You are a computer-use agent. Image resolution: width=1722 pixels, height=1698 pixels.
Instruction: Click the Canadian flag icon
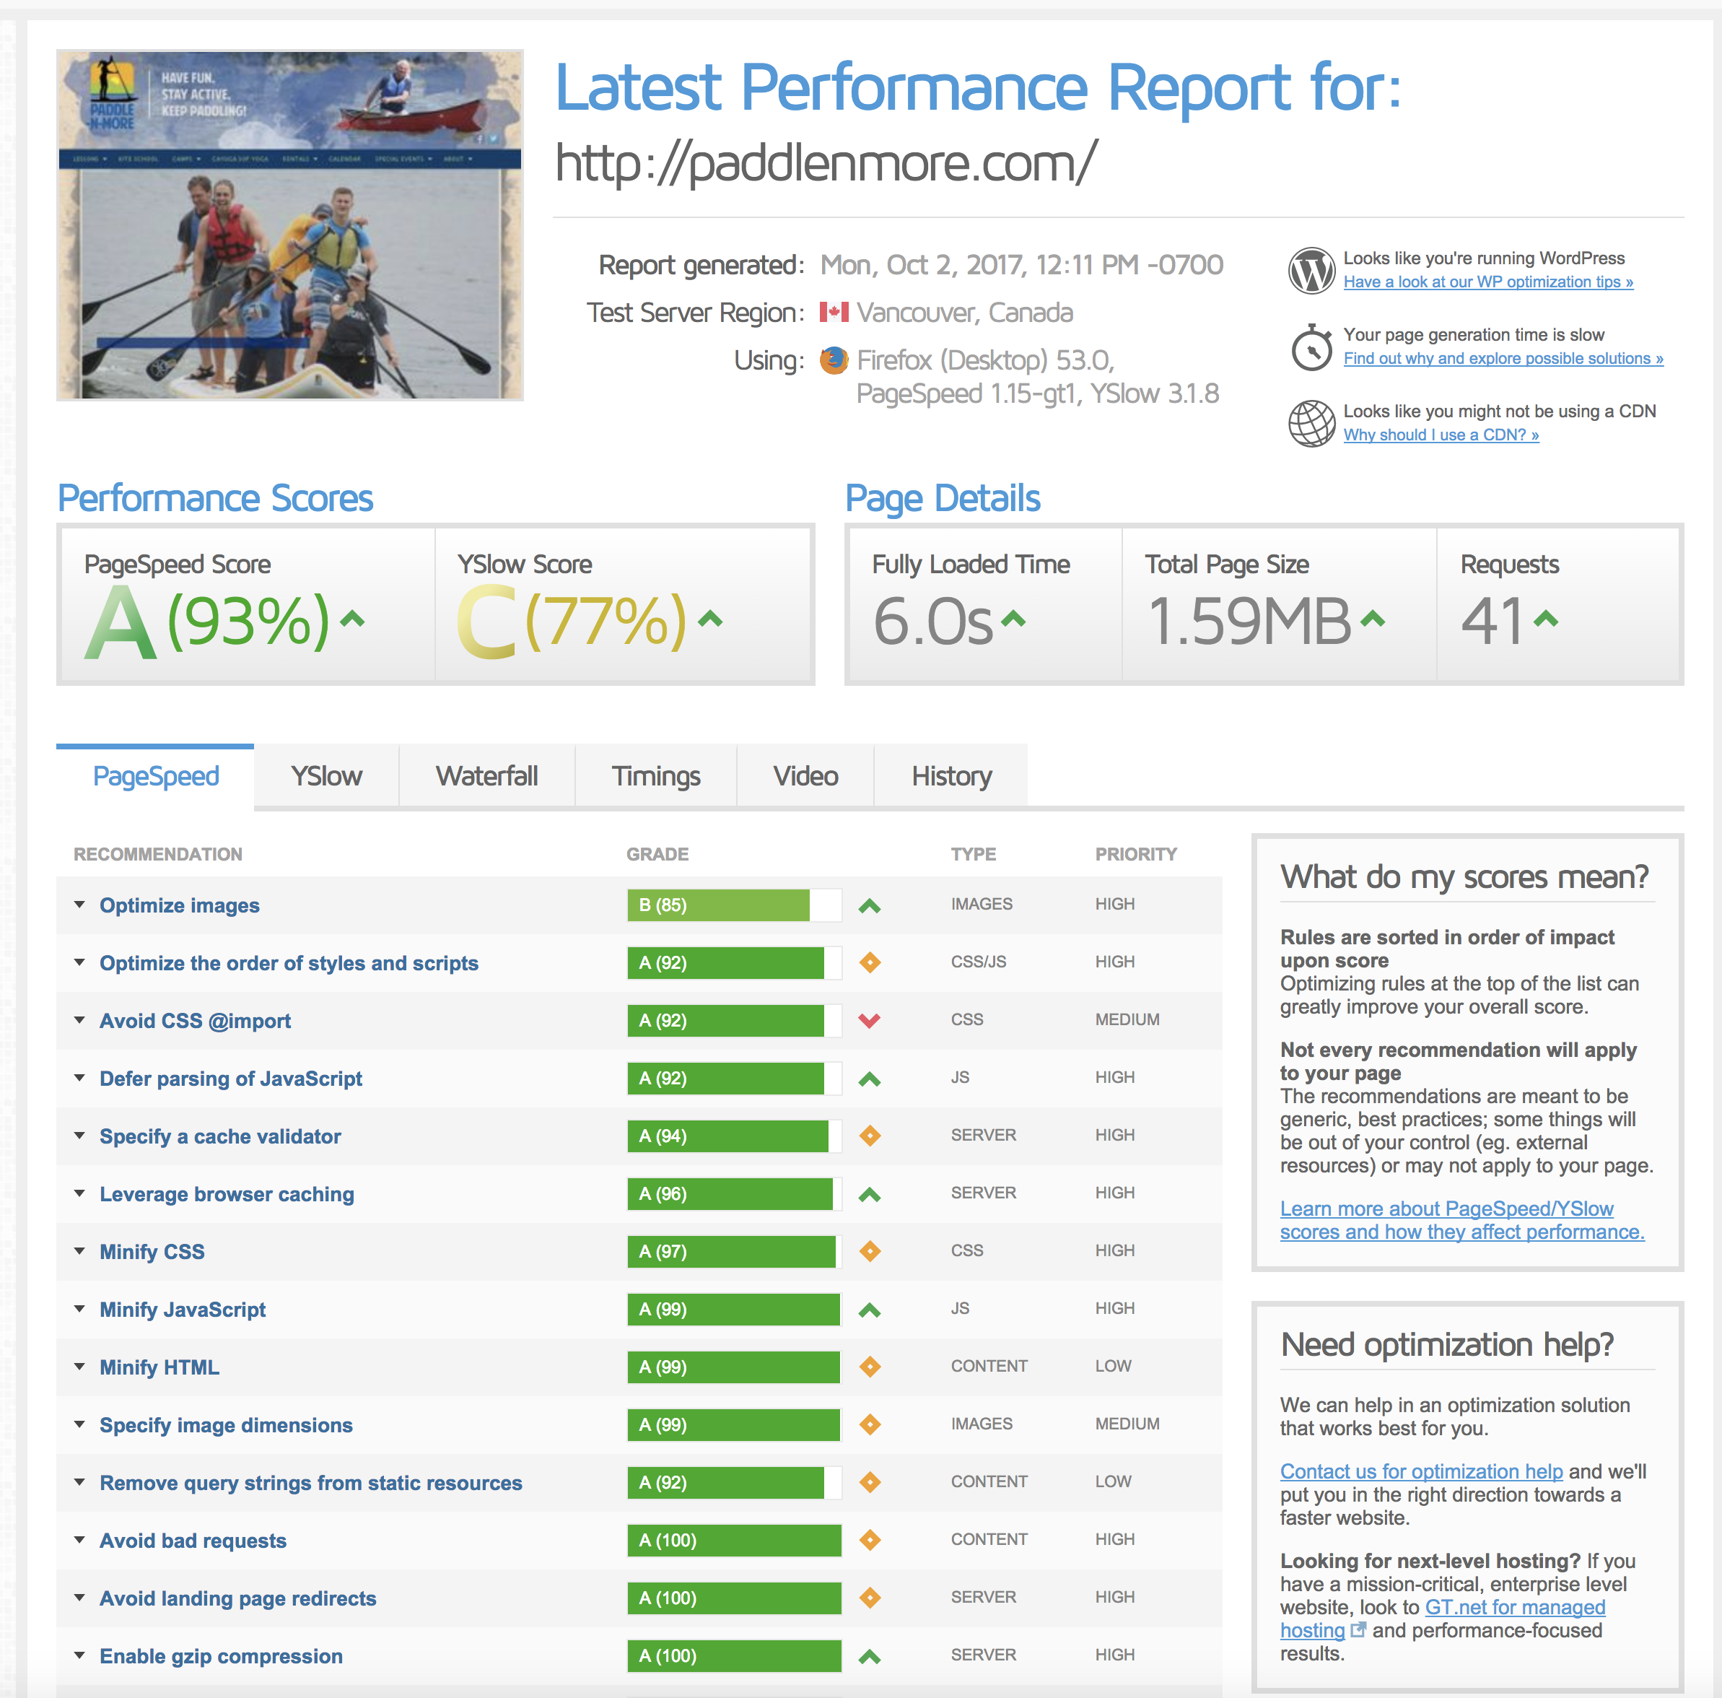pyautogui.click(x=834, y=312)
